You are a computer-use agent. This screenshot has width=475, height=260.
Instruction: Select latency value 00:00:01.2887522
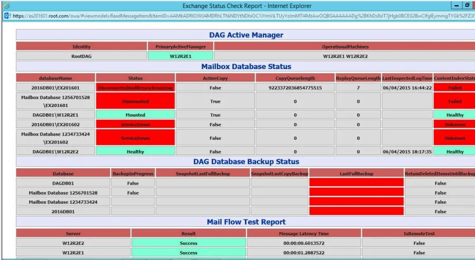click(x=304, y=253)
